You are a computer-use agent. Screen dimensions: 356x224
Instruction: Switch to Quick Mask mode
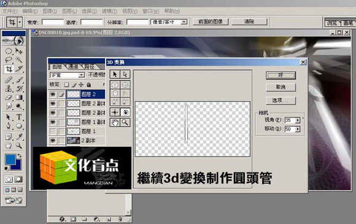pyautogui.click(x=18, y=179)
